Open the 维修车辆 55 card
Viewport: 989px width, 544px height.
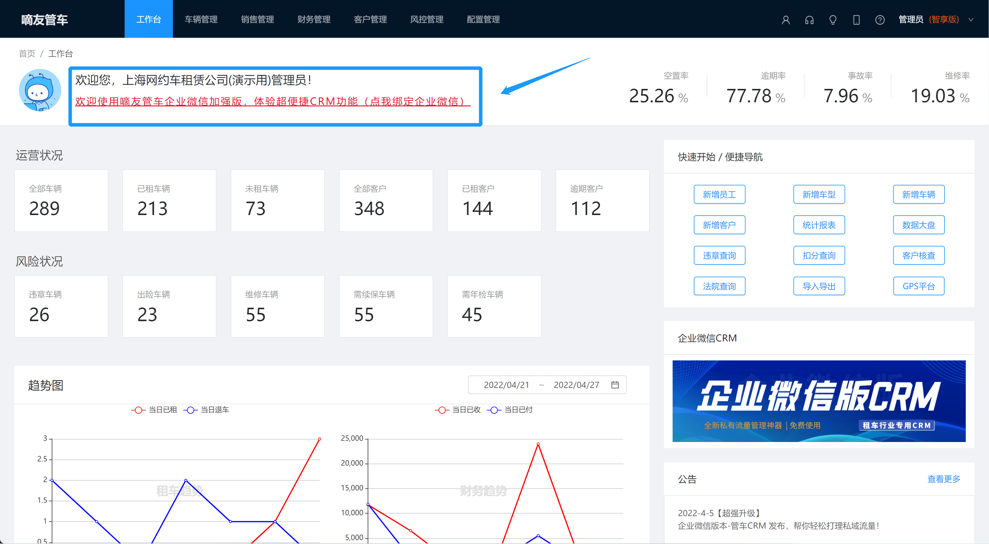pyautogui.click(x=277, y=306)
